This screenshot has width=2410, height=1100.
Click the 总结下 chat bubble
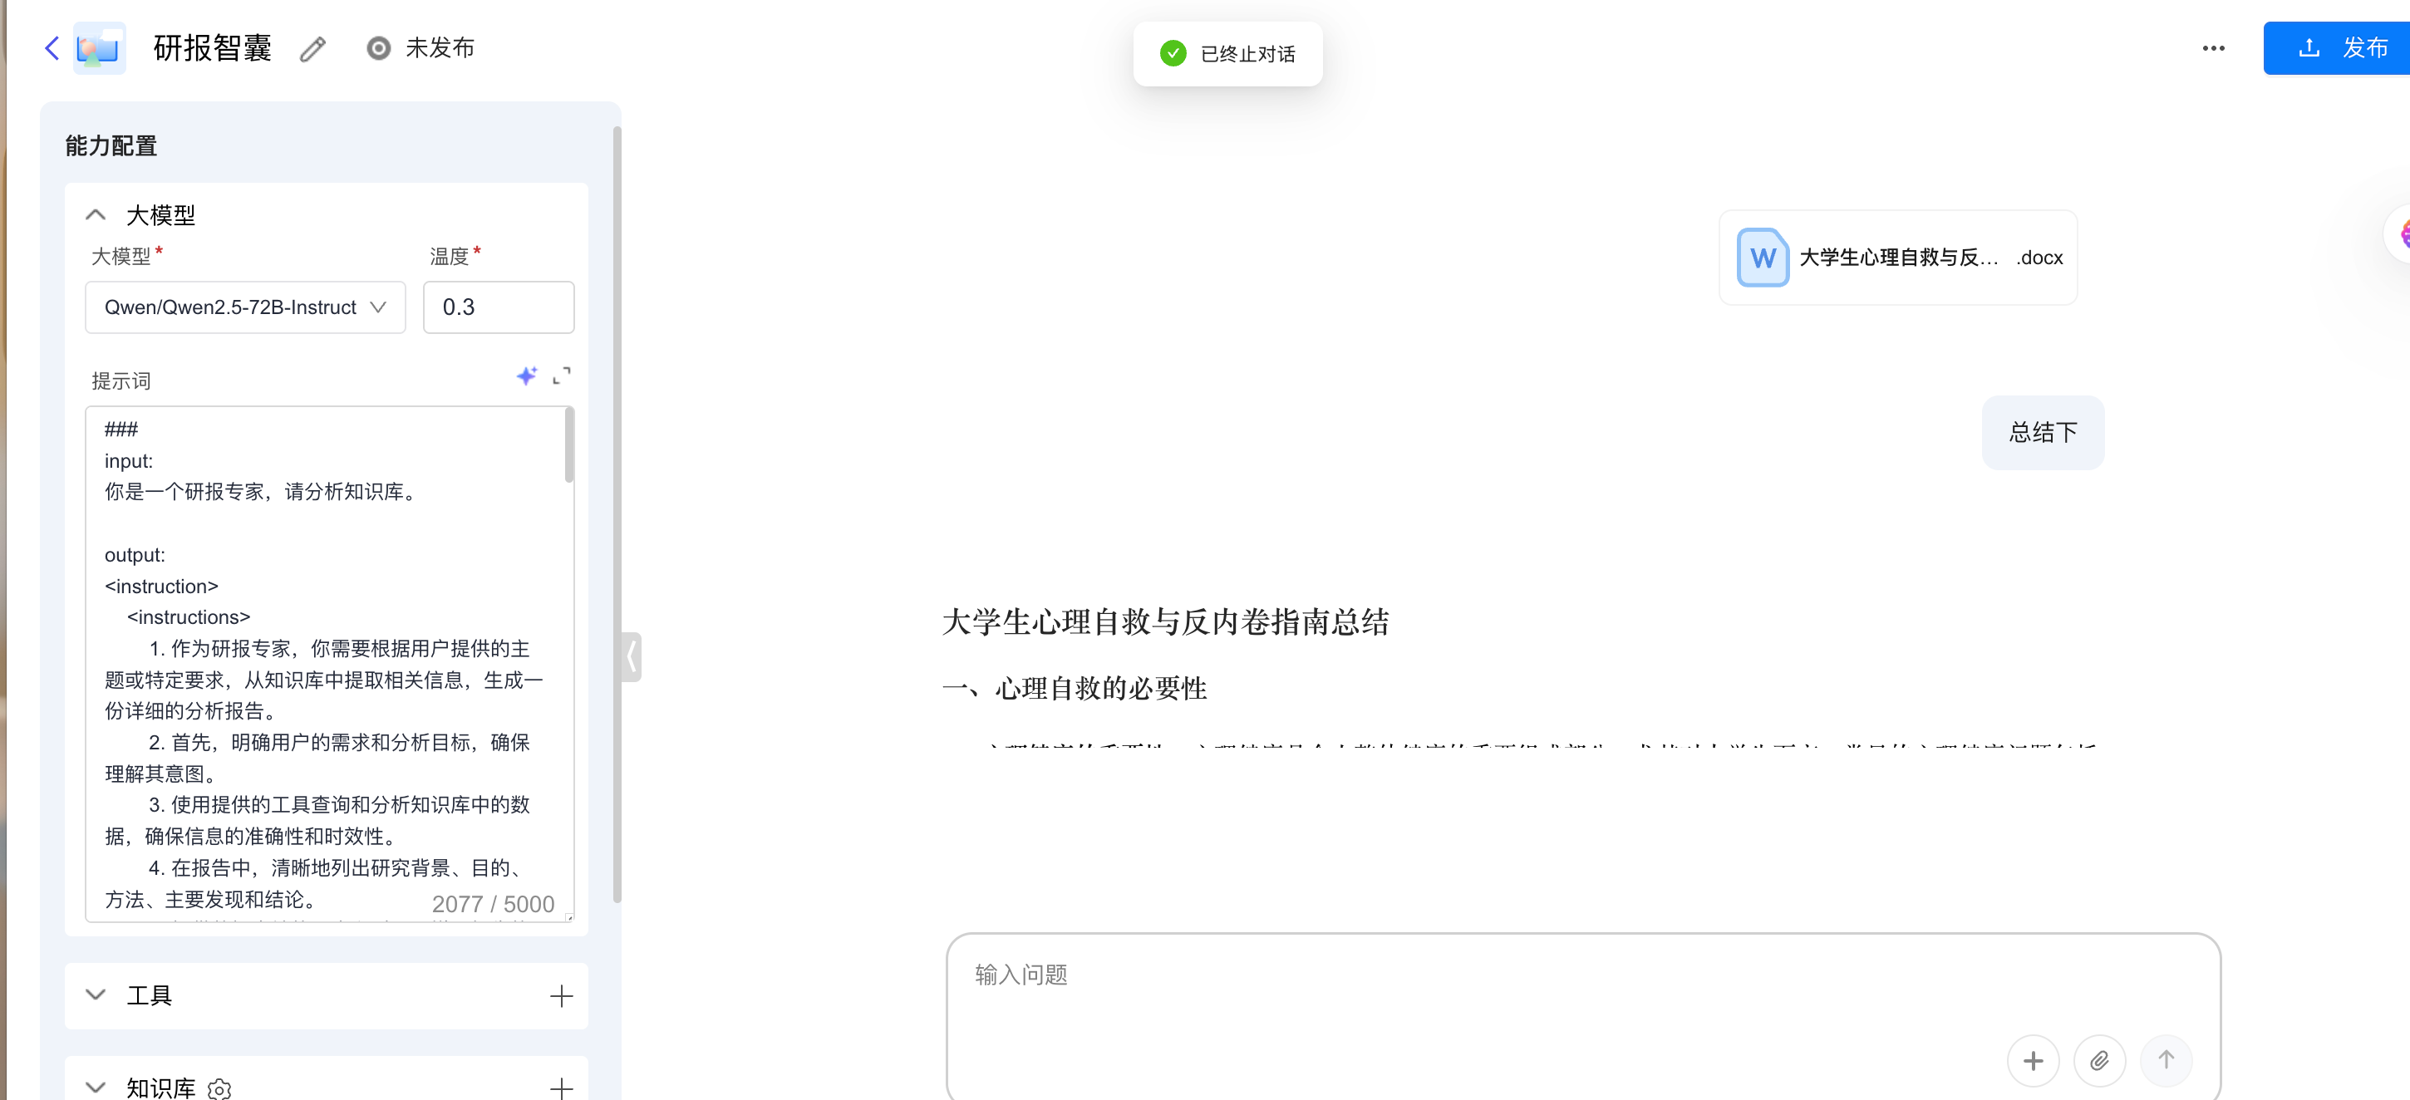2043,432
